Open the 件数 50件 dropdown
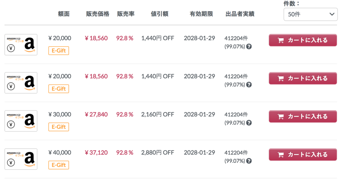Viewport: 346px width, 180px height. point(310,14)
